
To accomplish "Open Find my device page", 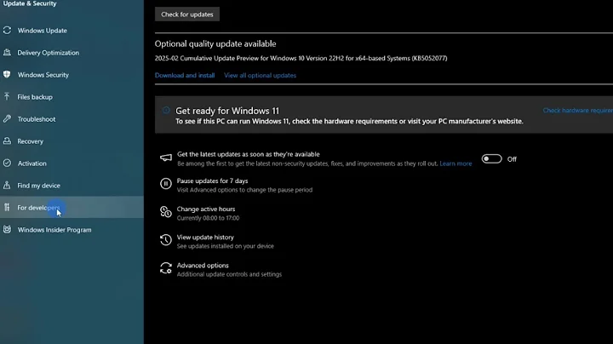I will pos(72,186).
